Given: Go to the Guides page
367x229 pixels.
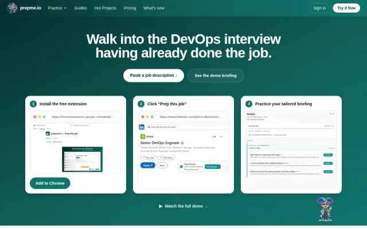Looking at the screenshot, I should point(81,8).
